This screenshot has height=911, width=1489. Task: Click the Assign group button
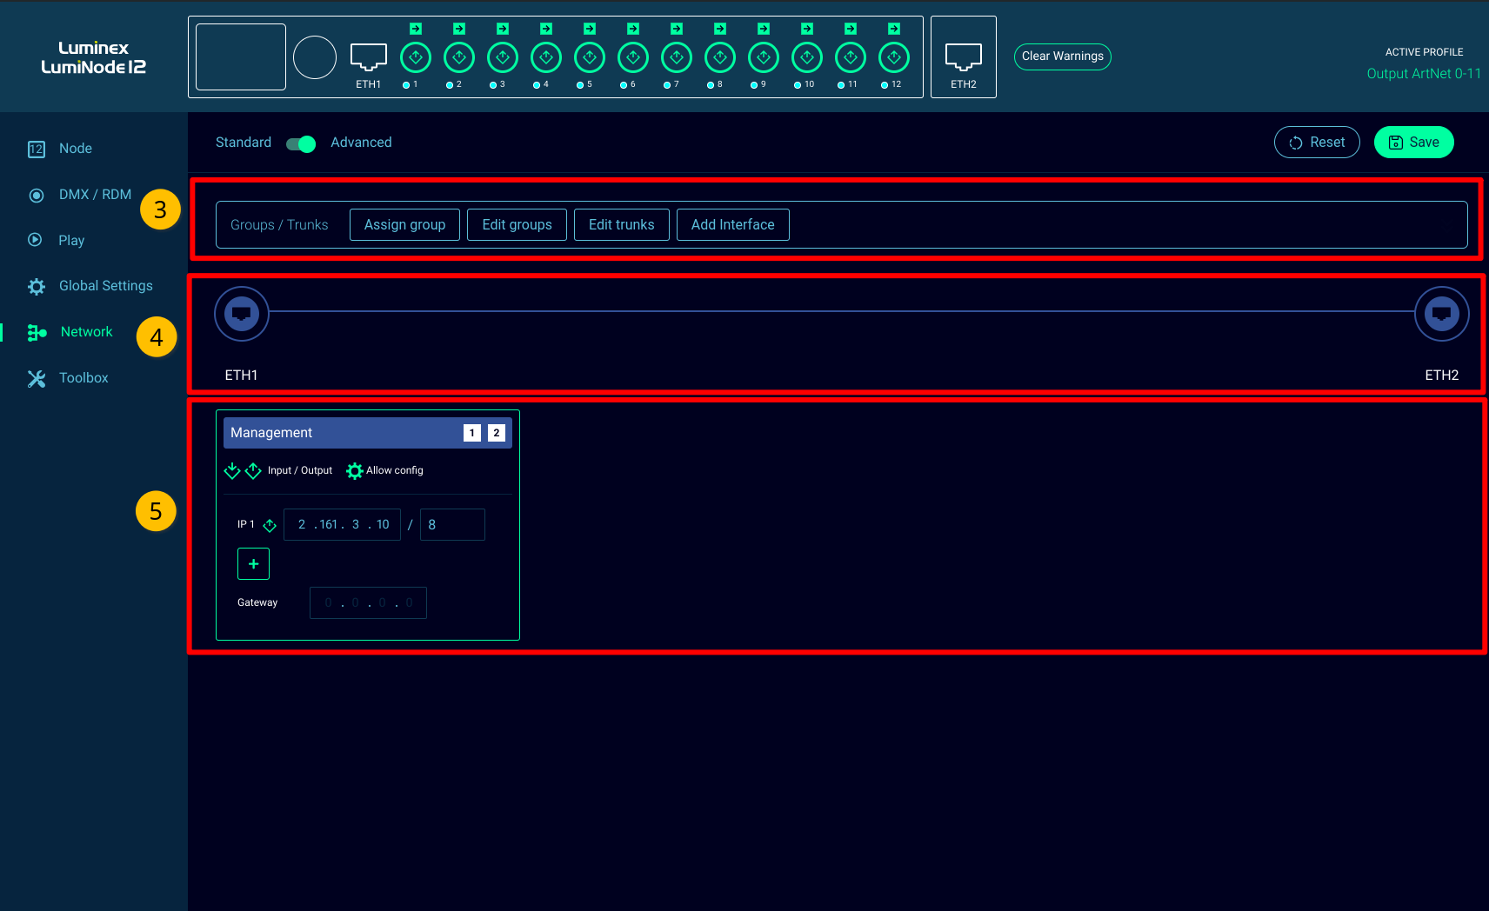coord(404,225)
